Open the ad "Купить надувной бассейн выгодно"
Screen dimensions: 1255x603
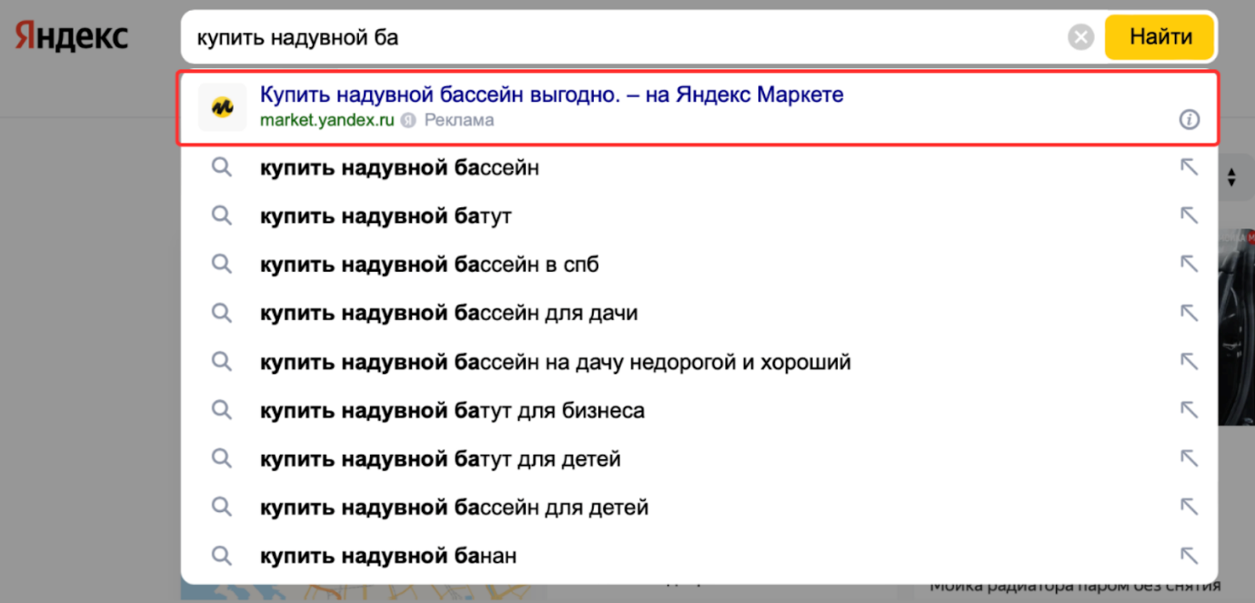[x=551, y=94]
